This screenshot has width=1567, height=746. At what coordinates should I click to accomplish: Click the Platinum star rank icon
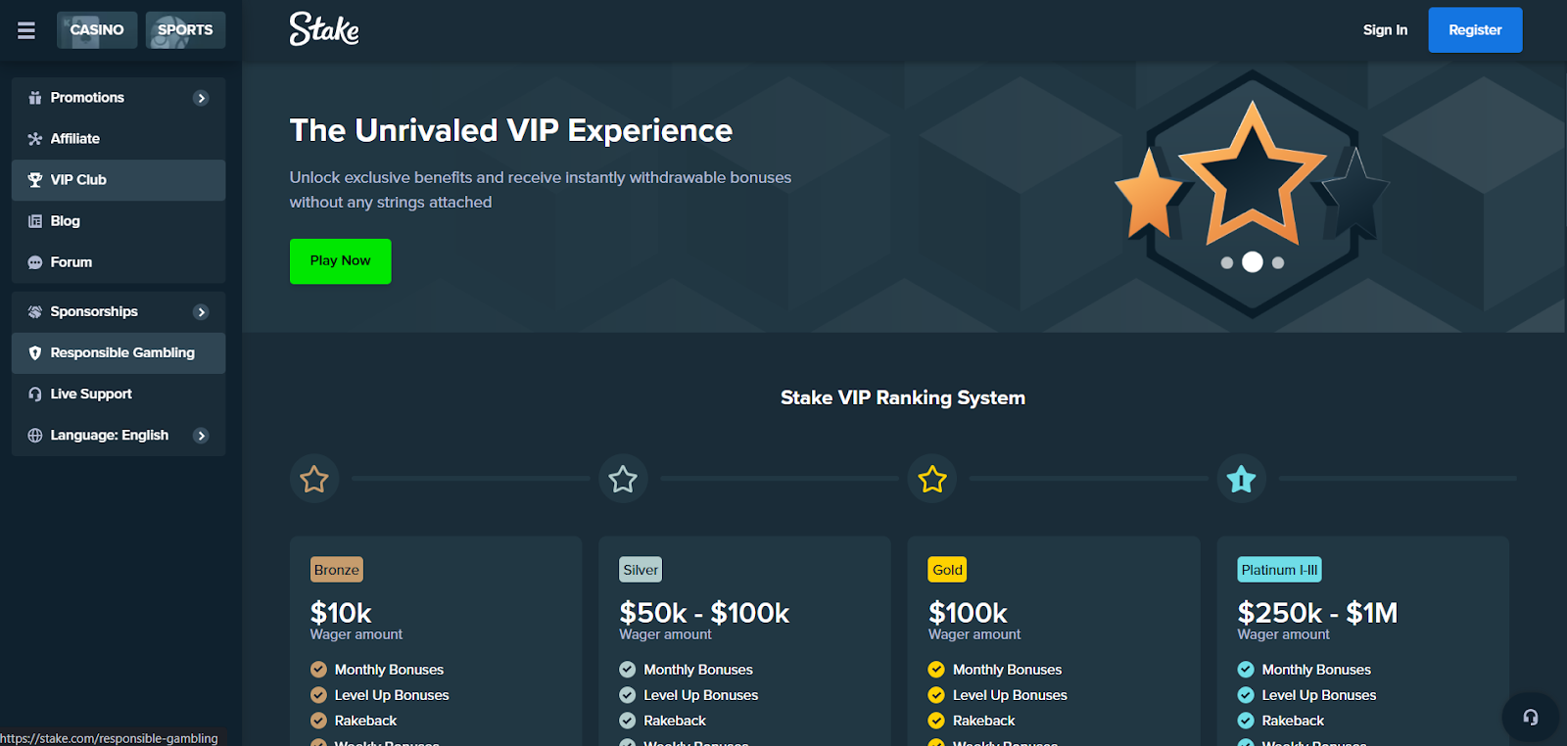pos(1241,479)
